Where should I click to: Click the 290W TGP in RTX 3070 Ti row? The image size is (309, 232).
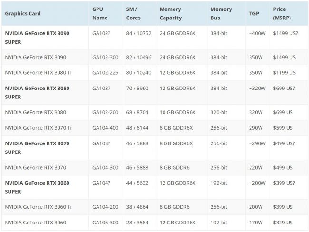(x=256, y=128)
